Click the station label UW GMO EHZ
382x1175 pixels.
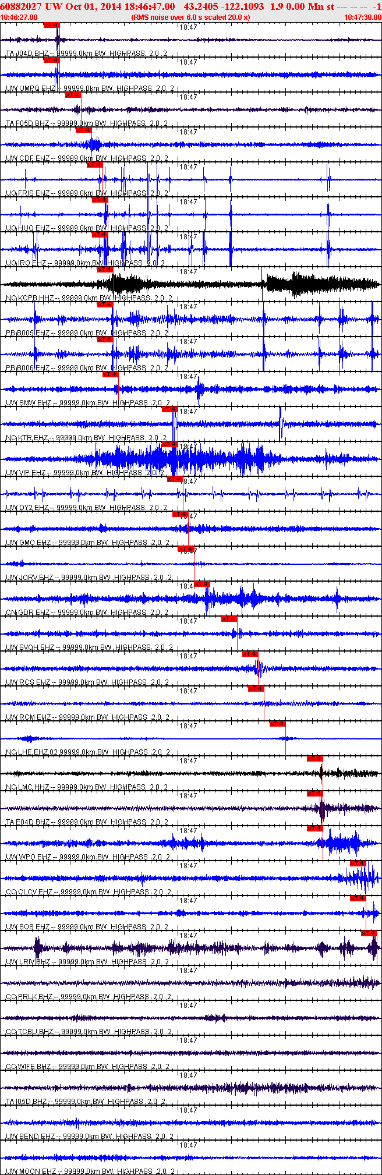(x=29, y=543)
